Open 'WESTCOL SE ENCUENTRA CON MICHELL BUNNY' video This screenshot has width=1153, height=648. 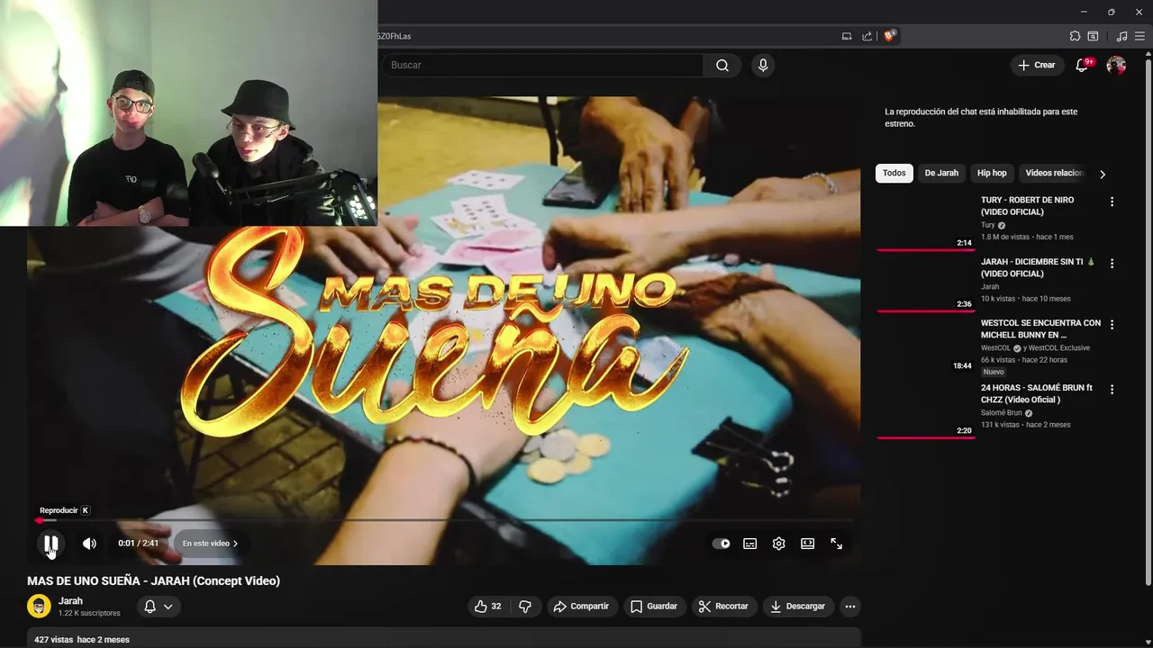pos(1040,328)
